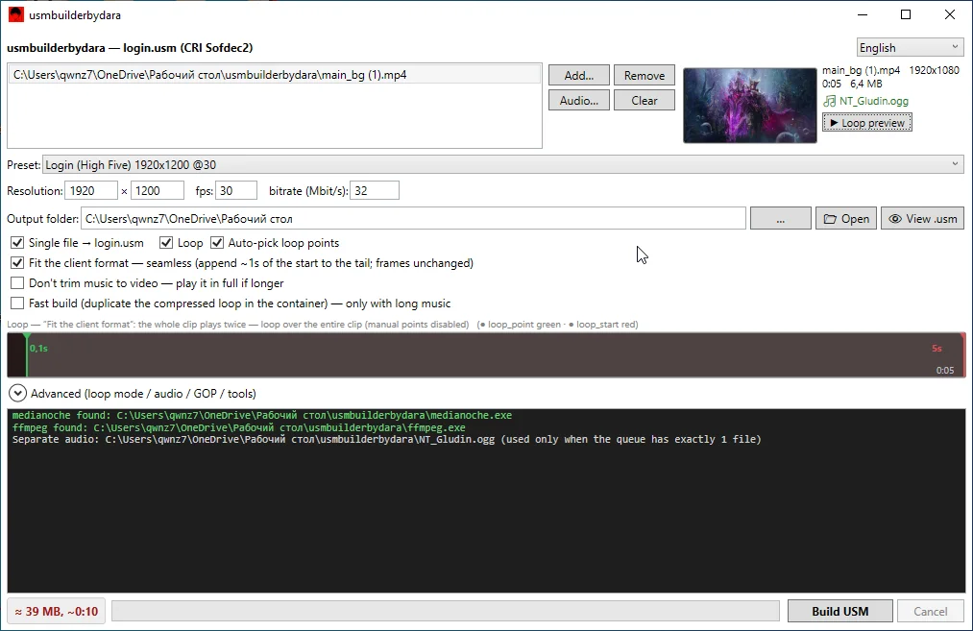
Task: Click the usmbuilderbydara app icon in title bar
Action: [x=16, y=15]
